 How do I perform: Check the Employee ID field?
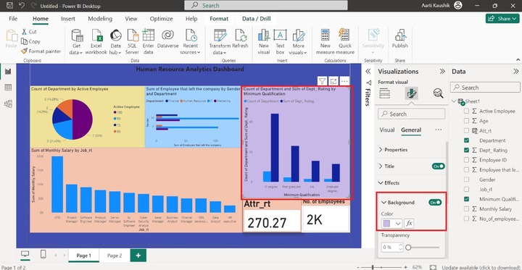(x=466, y=160)
